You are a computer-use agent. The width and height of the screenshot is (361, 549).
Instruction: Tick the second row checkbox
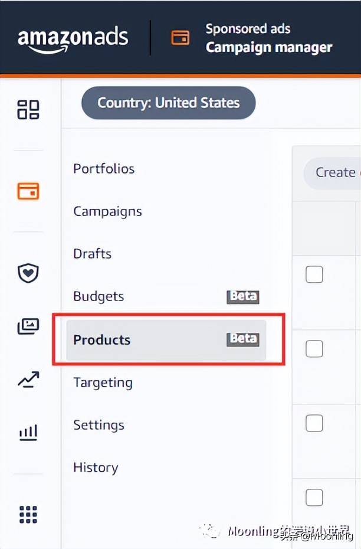coord(314,349)
